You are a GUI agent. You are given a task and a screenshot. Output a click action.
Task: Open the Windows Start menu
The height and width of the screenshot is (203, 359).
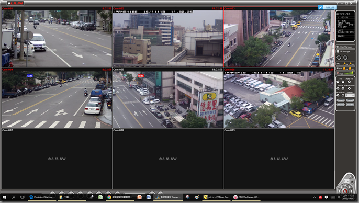tap(4, 197)
